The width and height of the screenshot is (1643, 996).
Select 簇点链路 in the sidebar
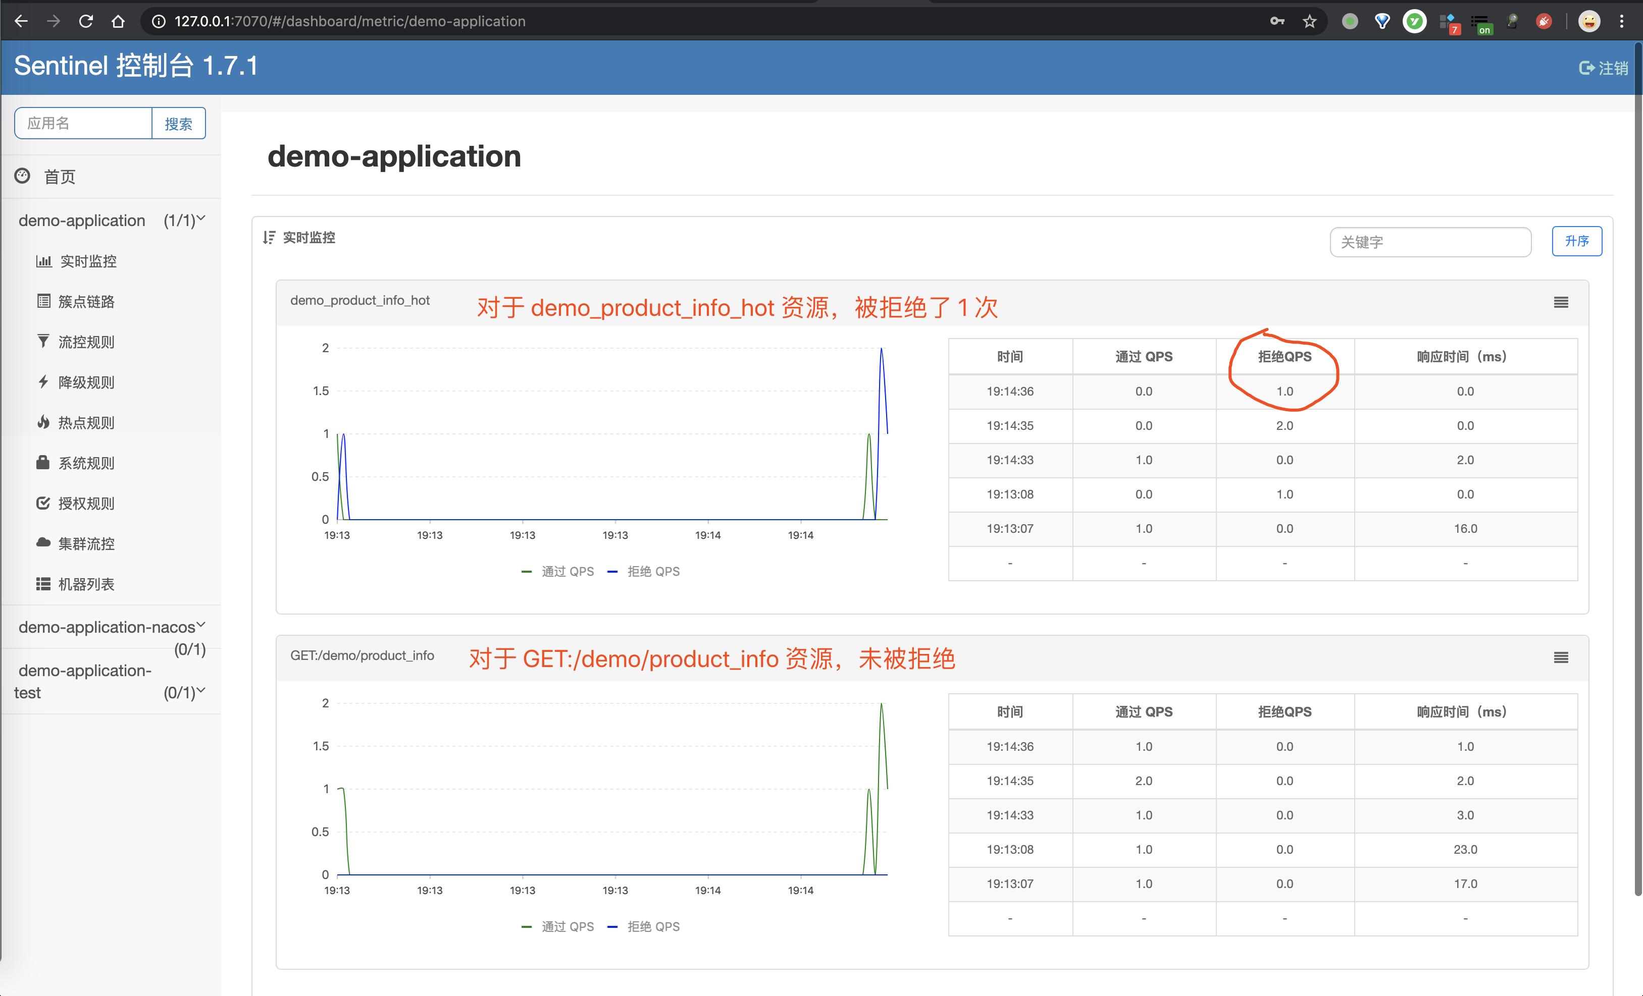[85, 301]
